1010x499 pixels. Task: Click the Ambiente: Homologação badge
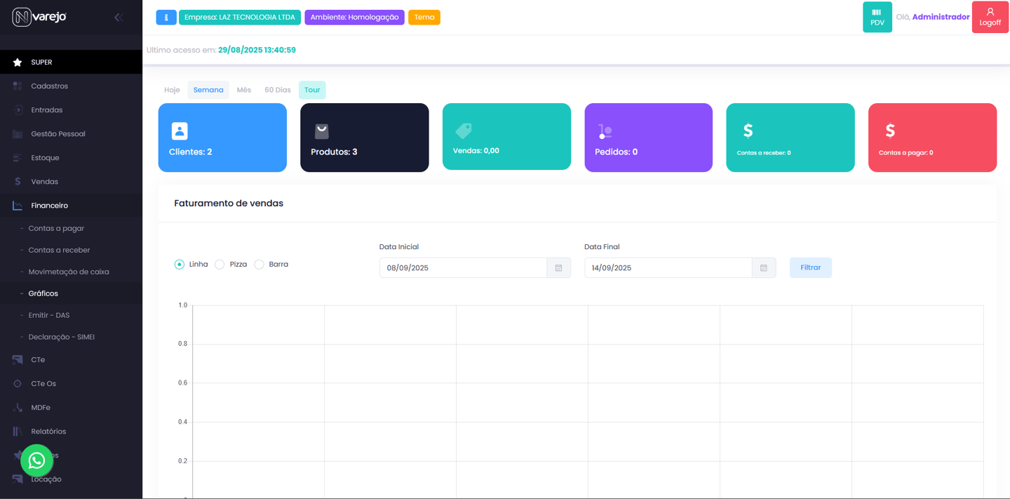point(355,18)
